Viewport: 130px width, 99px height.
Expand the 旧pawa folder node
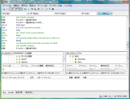coord(17,62)
